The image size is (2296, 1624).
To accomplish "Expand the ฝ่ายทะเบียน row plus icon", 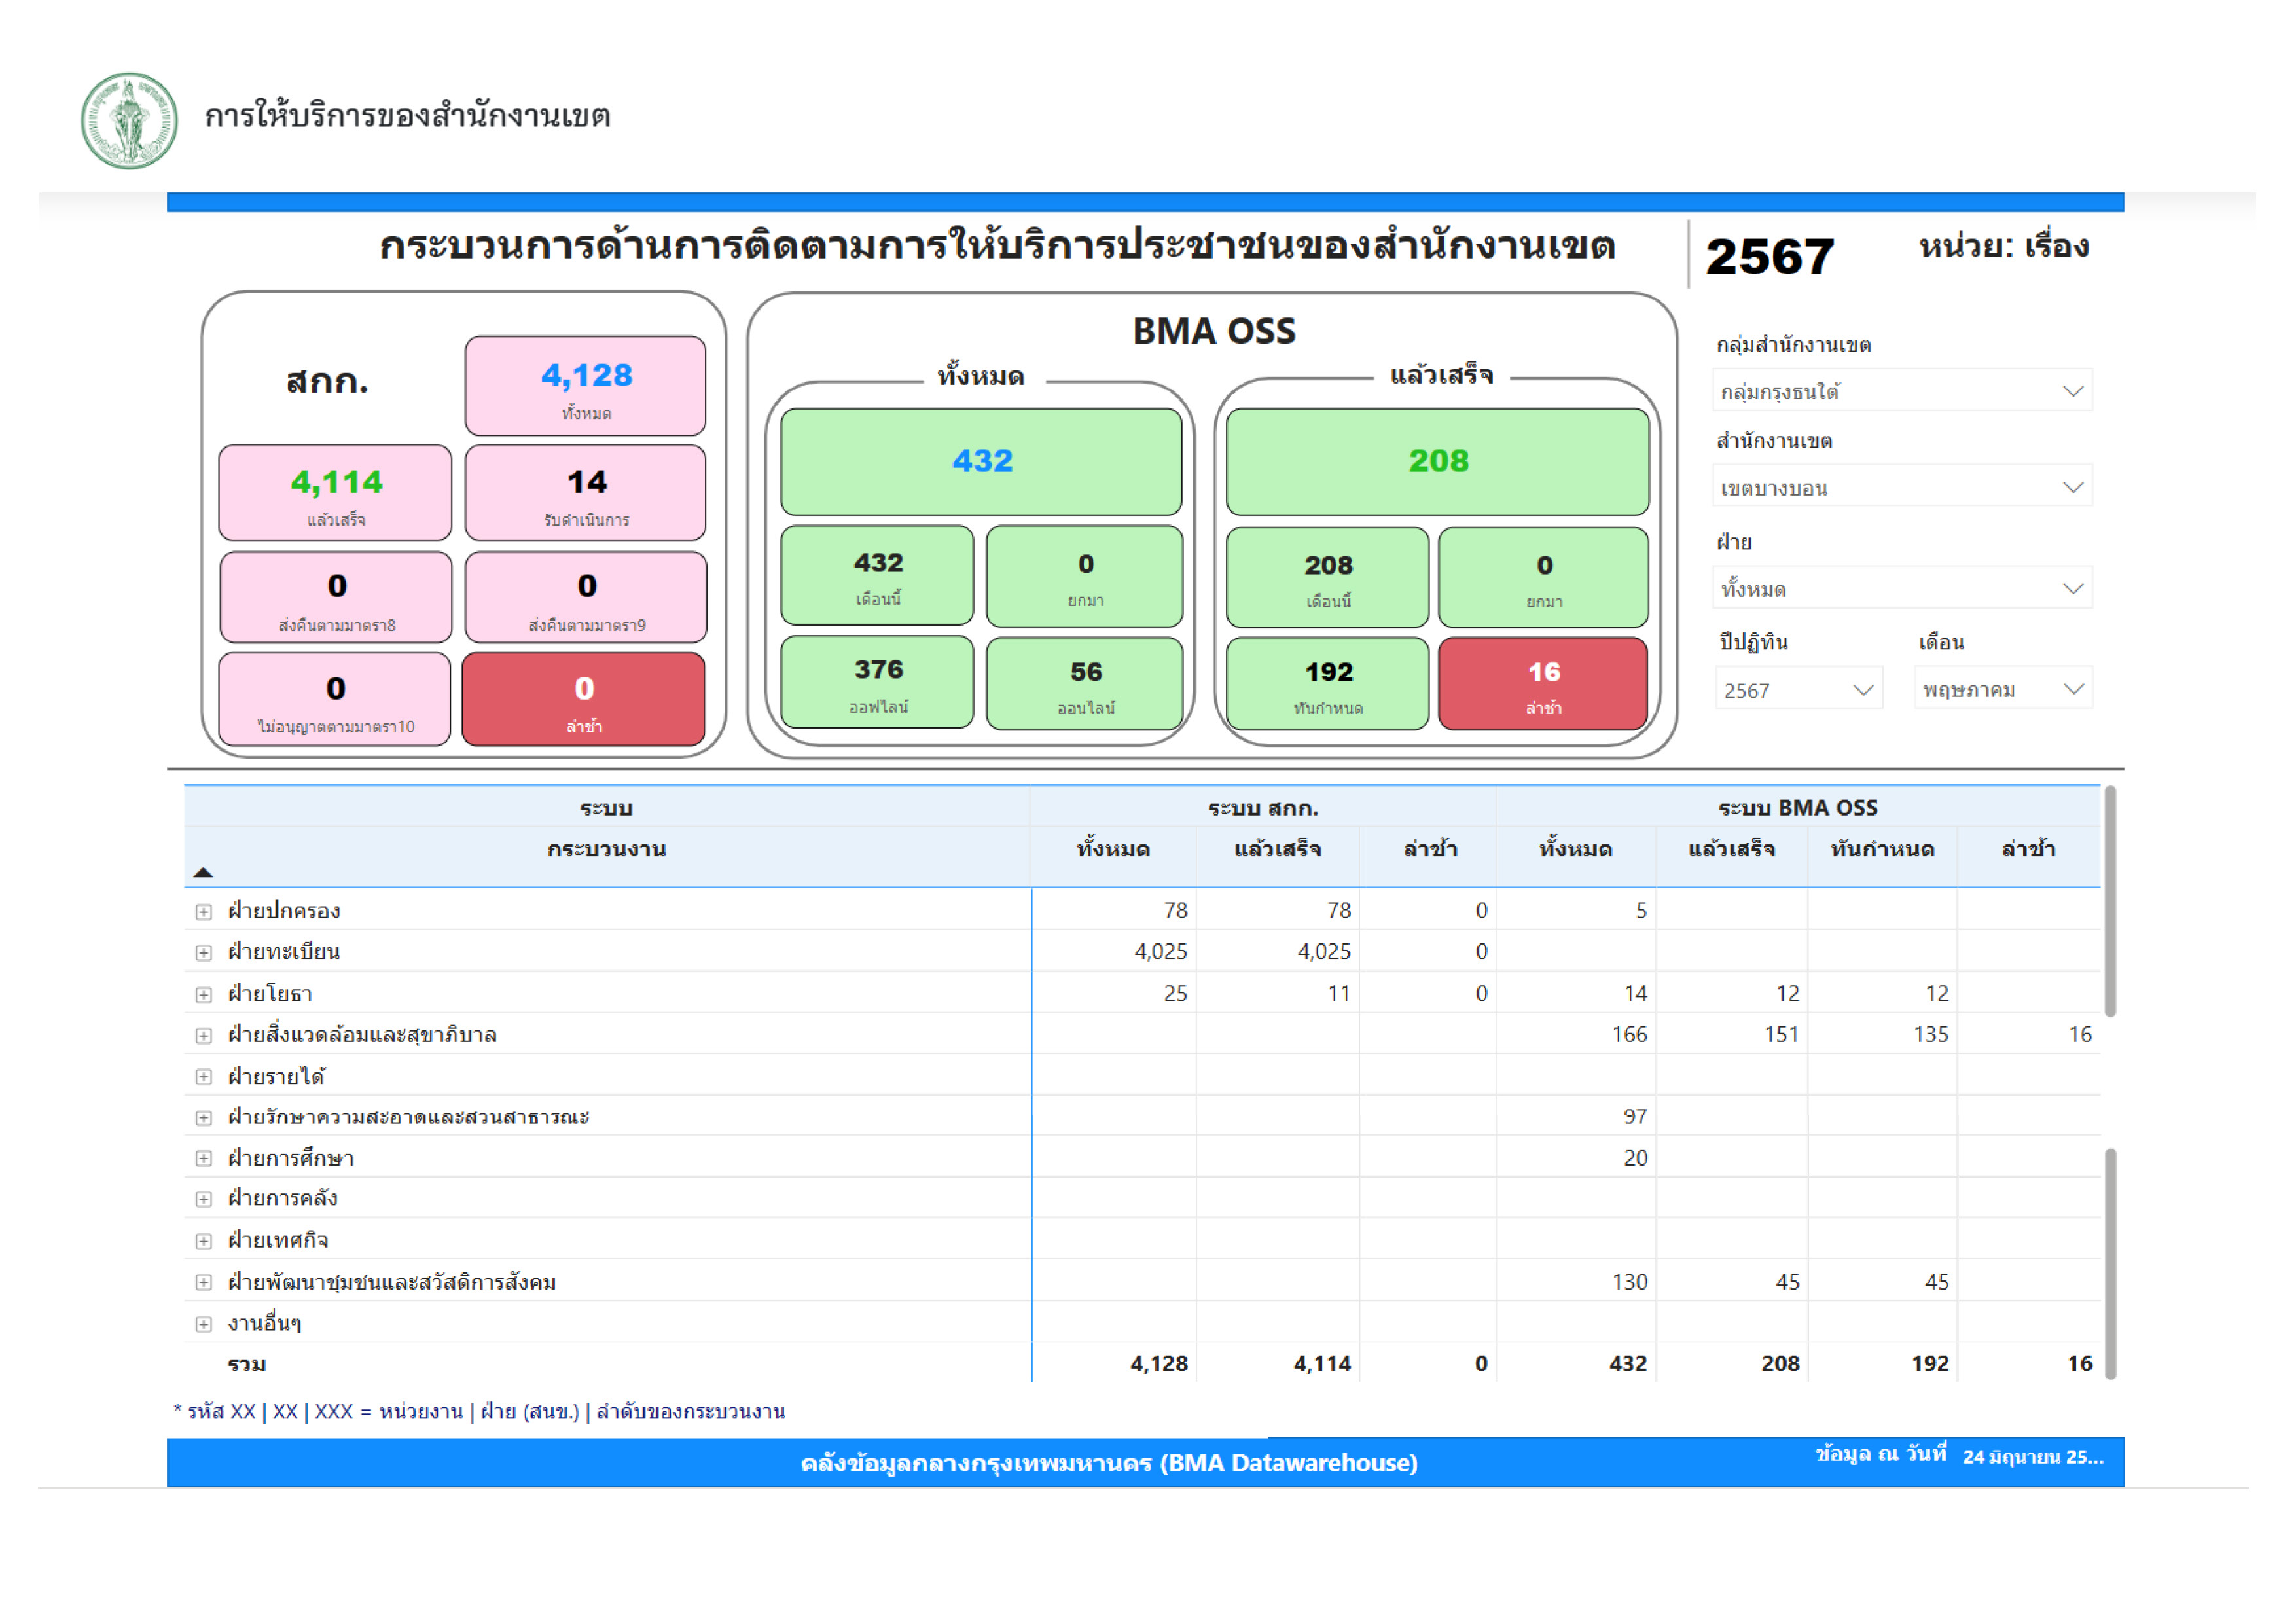I will pyautogui.click(x=204, y=952).
